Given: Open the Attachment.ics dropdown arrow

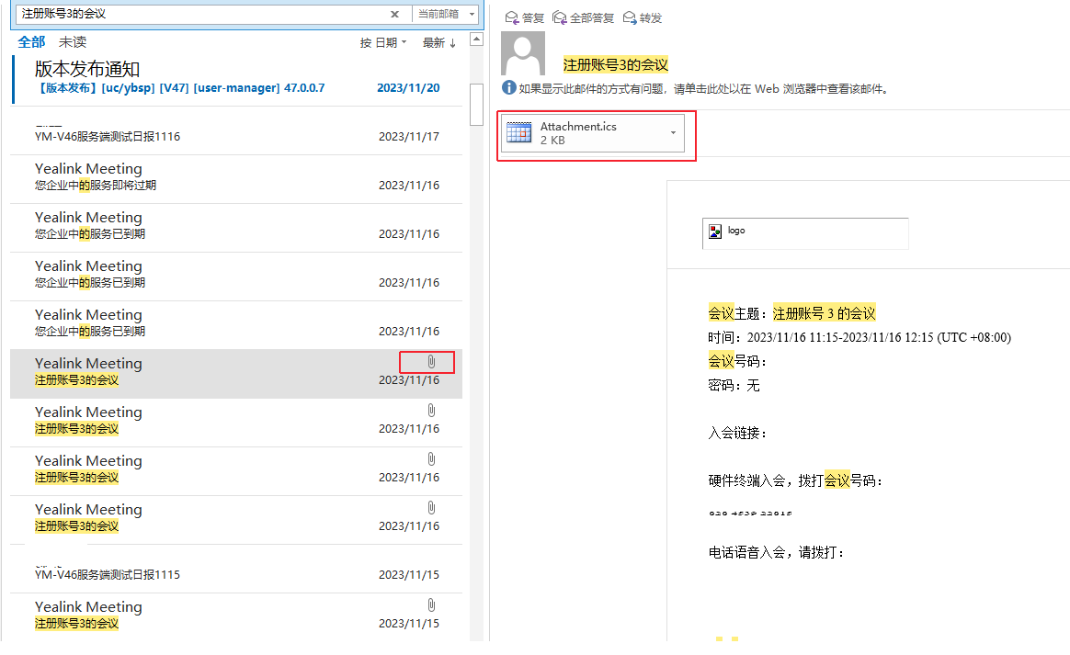Looking at the screenshot, I should click(674, 133).
